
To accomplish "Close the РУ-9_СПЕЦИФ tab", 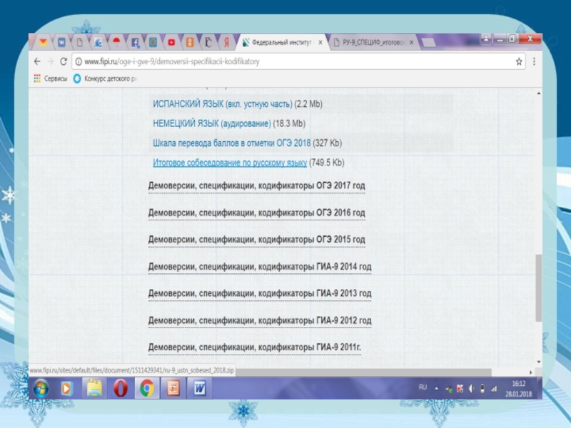I will pyautogui.click(x=411, y=43).
